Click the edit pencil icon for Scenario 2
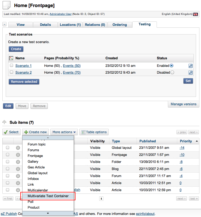This screenshot has width=201, height=217. [191, 73]
